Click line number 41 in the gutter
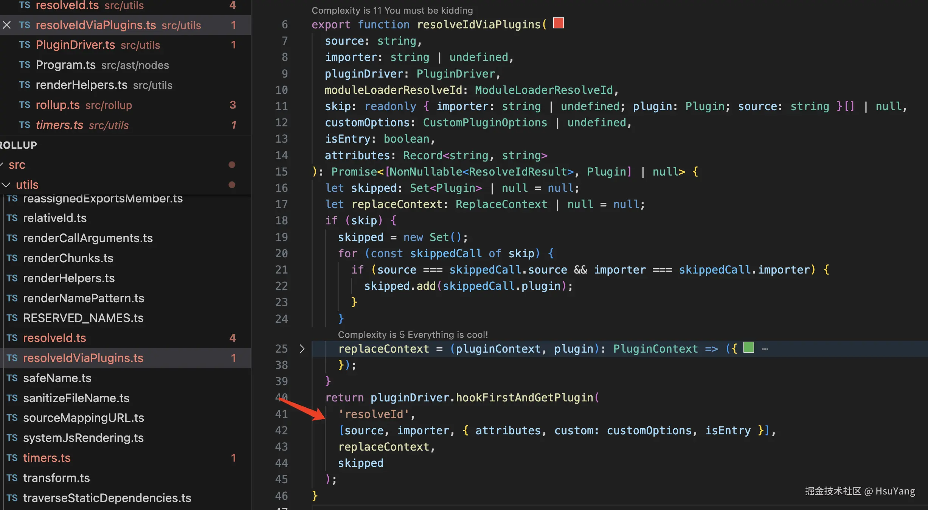This screenshot has width=928, height=510. click(x=281, y=414)
